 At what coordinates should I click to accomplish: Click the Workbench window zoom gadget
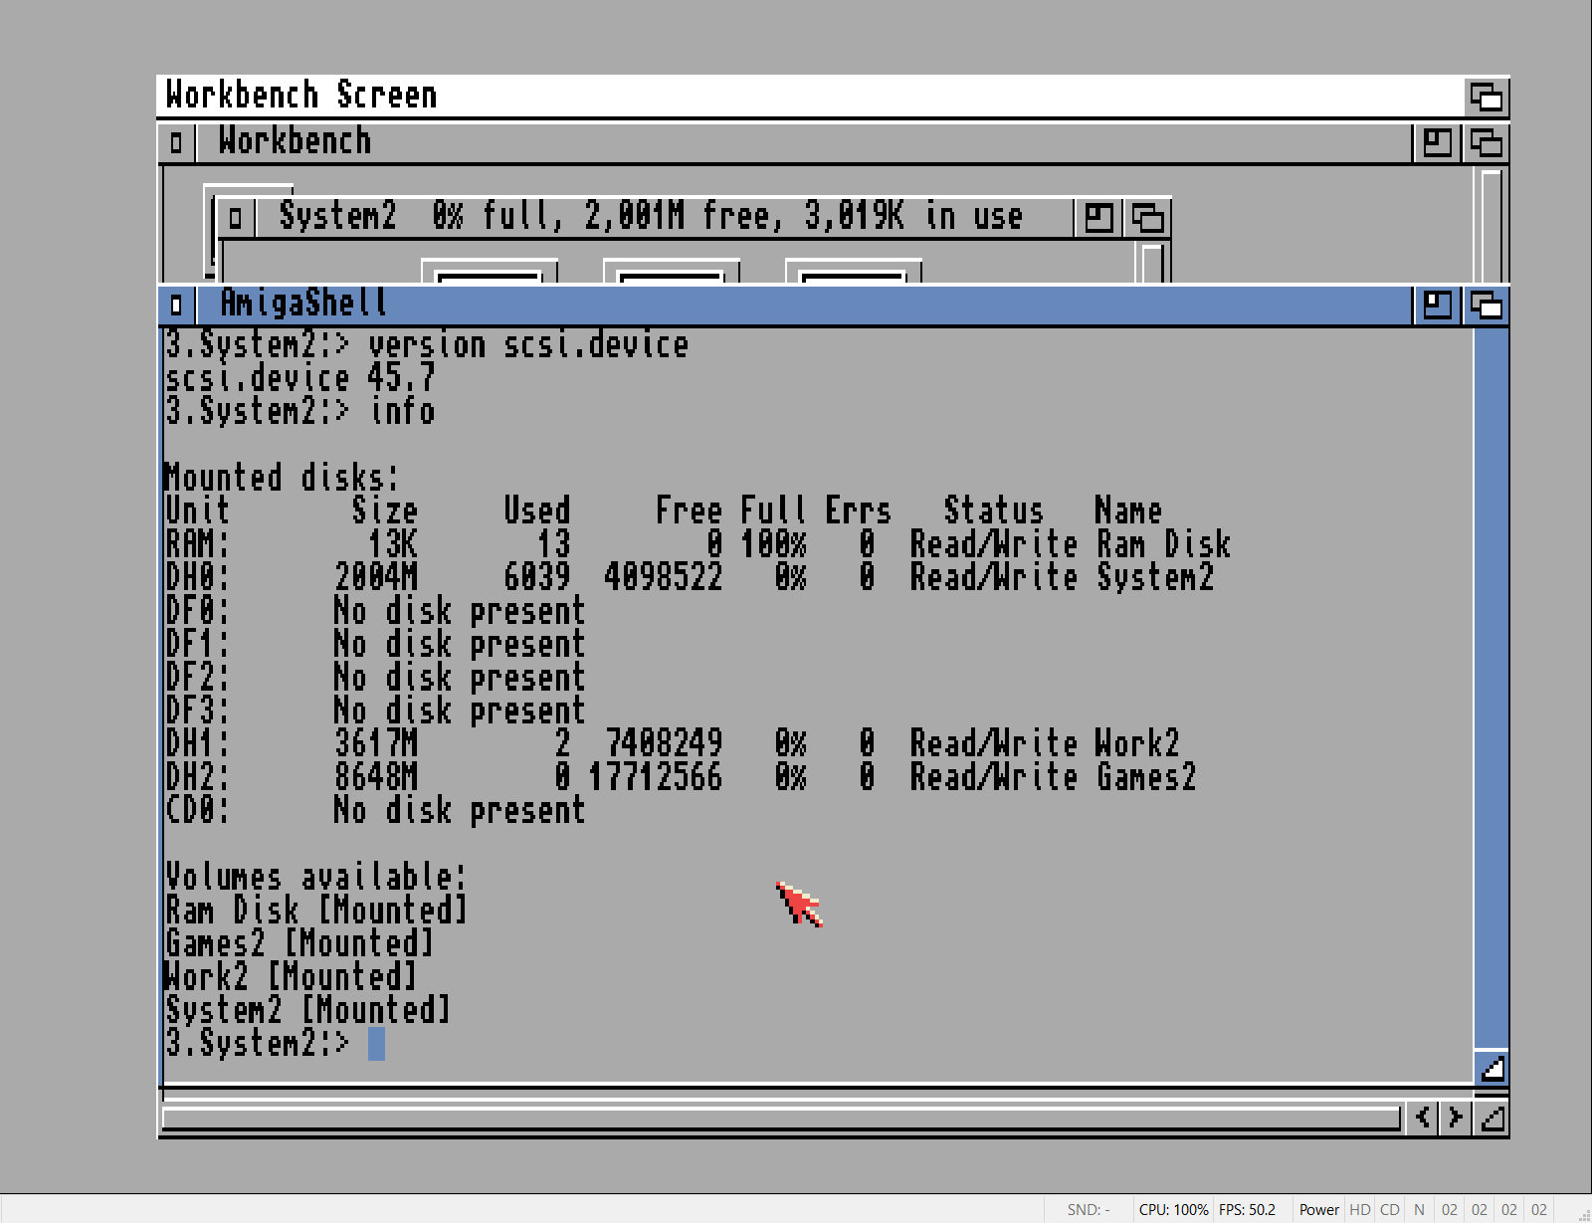(1437, 142)
